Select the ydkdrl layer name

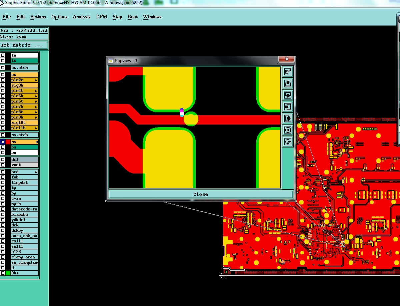coord(25,220)
